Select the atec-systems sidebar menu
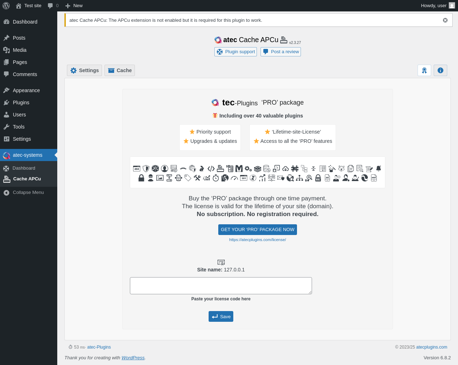 [29, 155]
